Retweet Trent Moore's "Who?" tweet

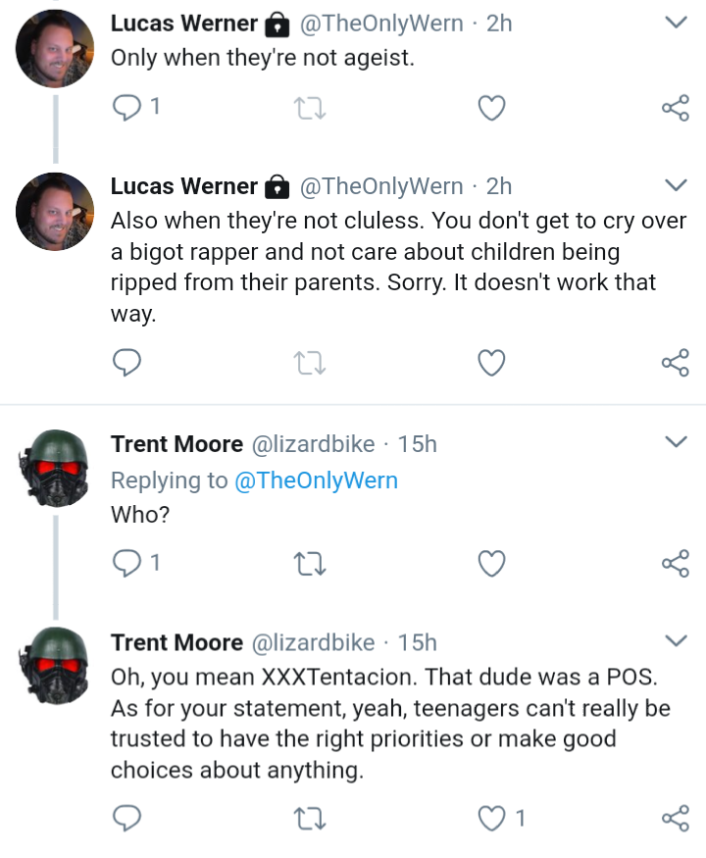[x=310, y=564]
